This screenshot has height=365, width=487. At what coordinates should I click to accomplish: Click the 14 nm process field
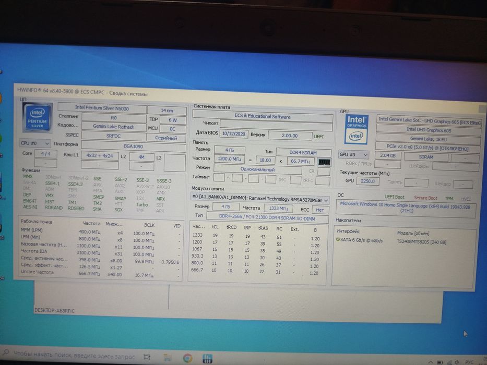[x=167, y=111]
